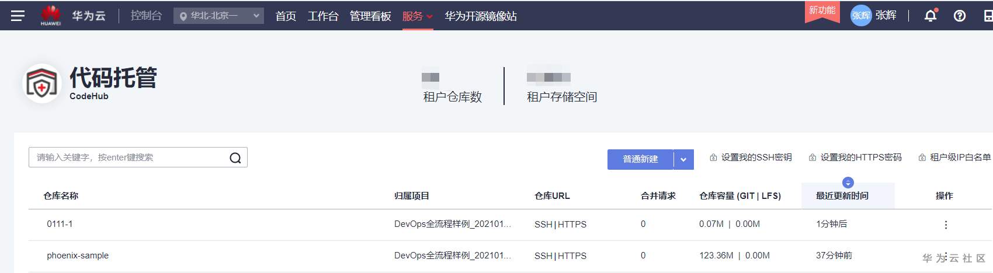Click the 租户存储空间 label
This screenshot has height=273, width=993.
click(x=562, y=97)
